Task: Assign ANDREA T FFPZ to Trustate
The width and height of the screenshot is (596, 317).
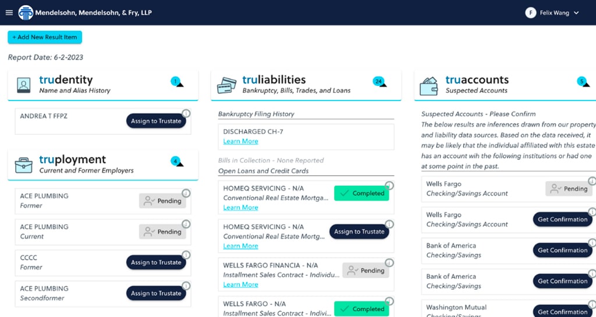Action: 156,121
